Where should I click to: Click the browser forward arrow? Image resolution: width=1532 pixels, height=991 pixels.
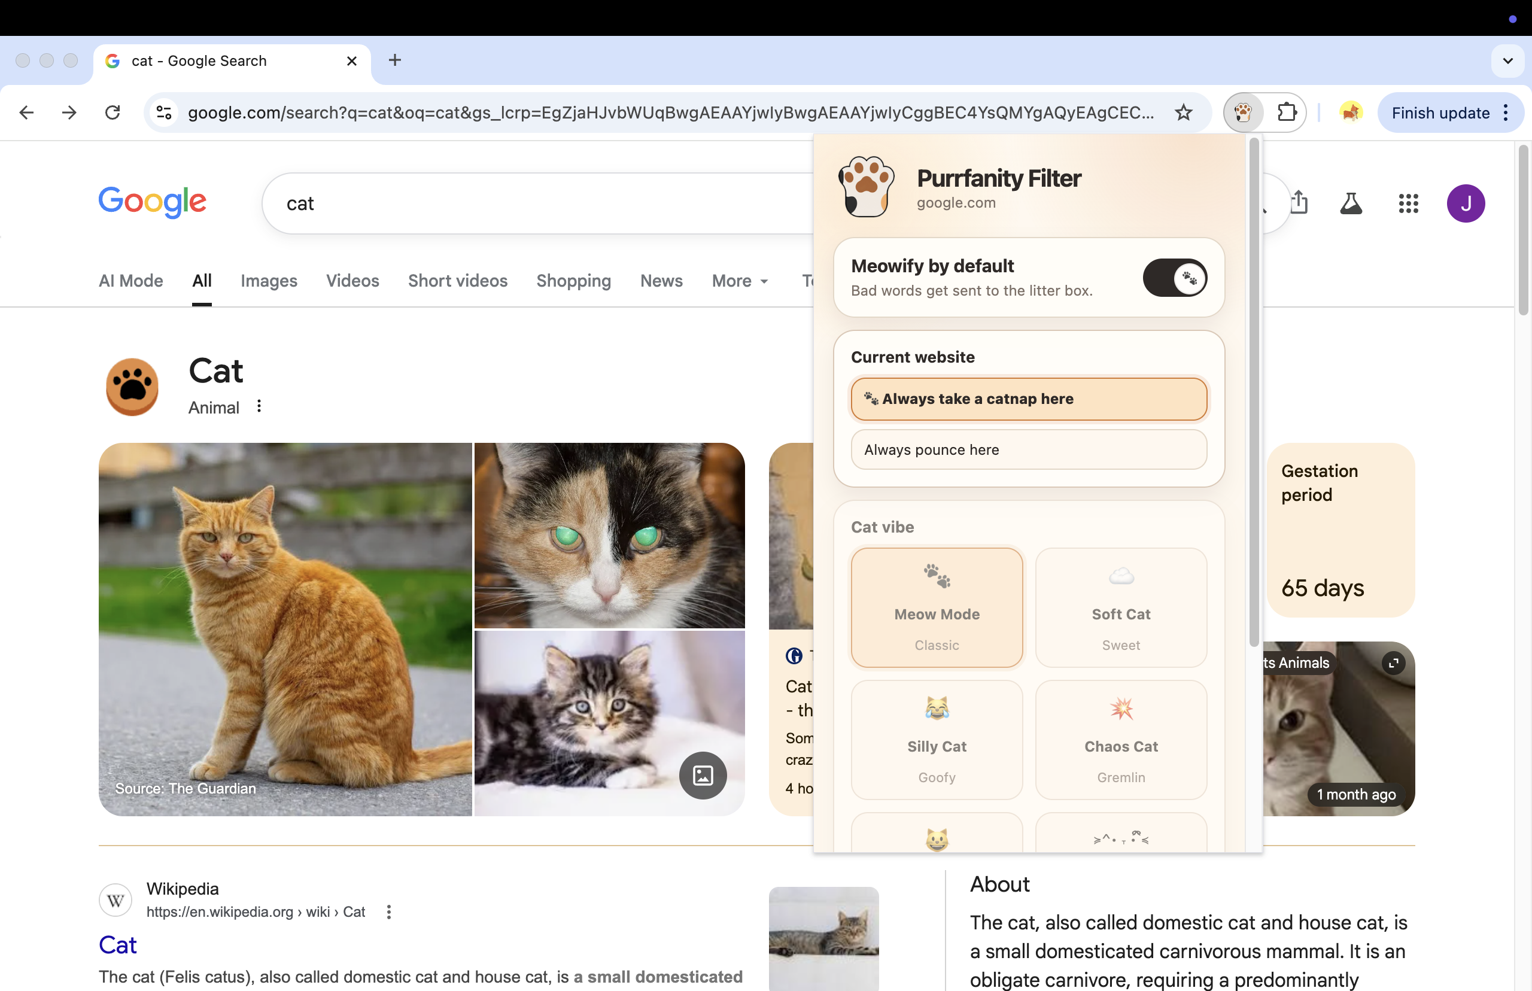pyautogui.click(x=69, y=113)
